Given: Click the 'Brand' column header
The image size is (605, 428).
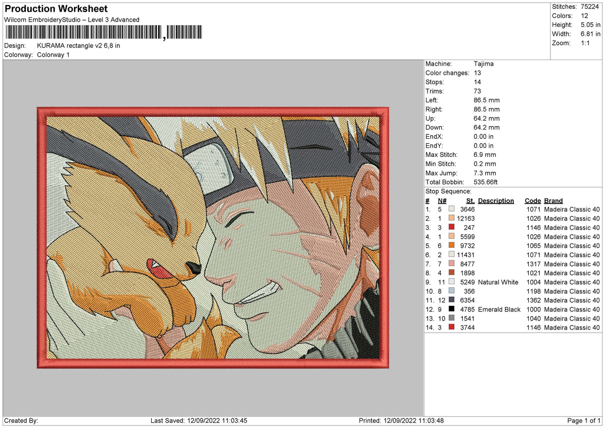Looking at the screenshot, I should coord(554,200).
